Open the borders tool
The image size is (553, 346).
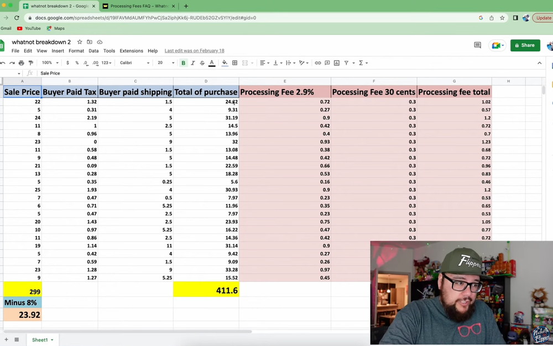tap(234, 63)
